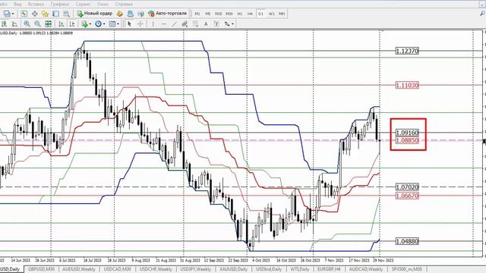Expand the Indicators dropdown arrow
486x273 pixels.
point(90,24)
